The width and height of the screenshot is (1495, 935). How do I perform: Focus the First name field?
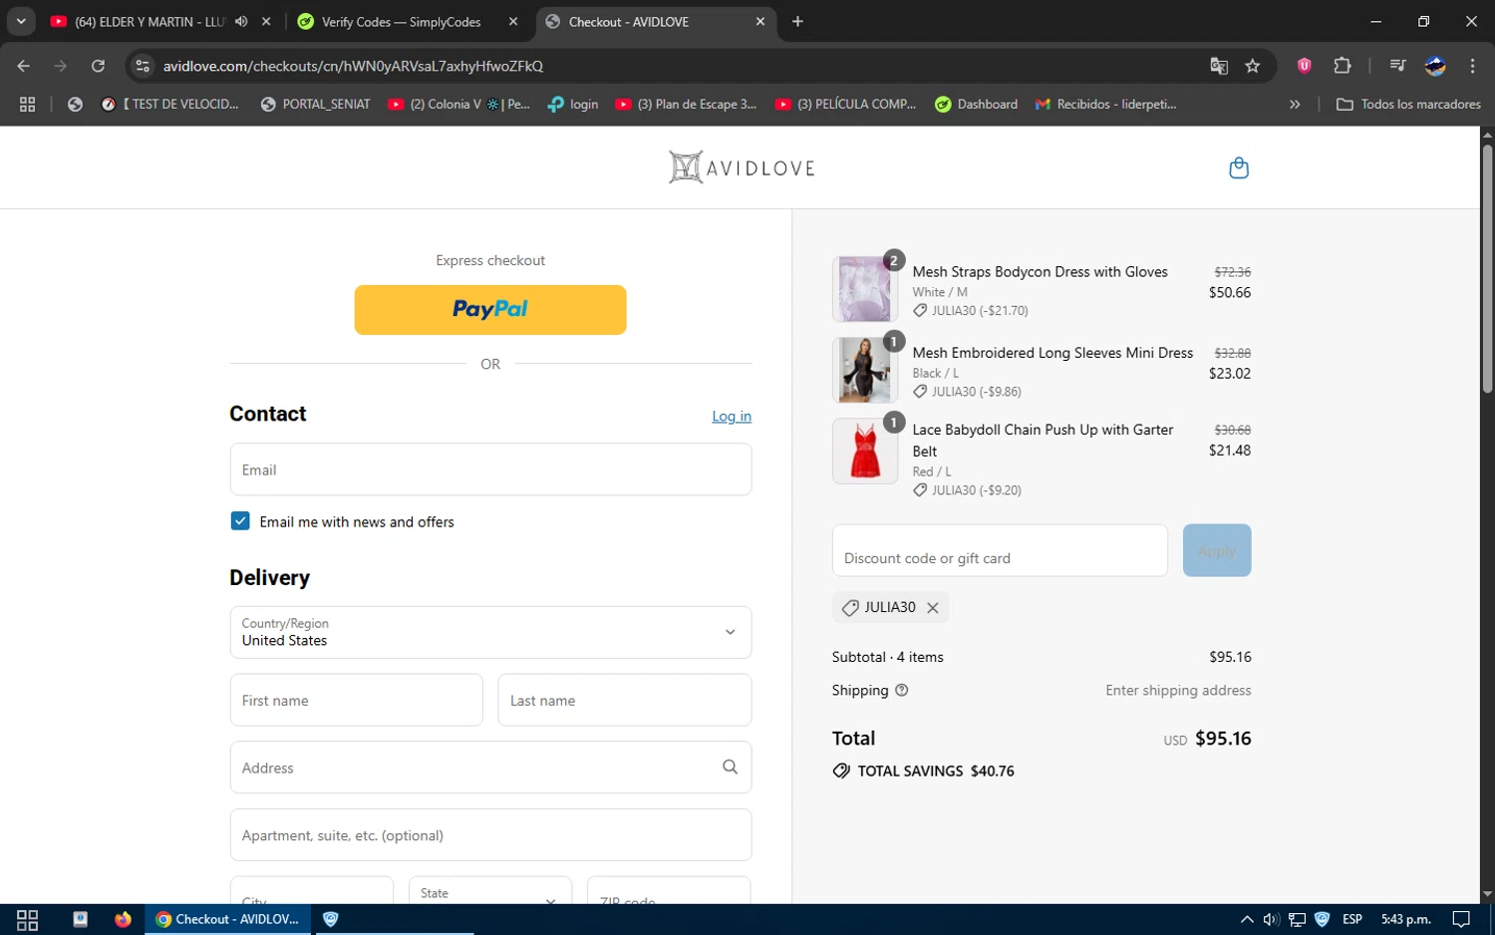(356, 700)
